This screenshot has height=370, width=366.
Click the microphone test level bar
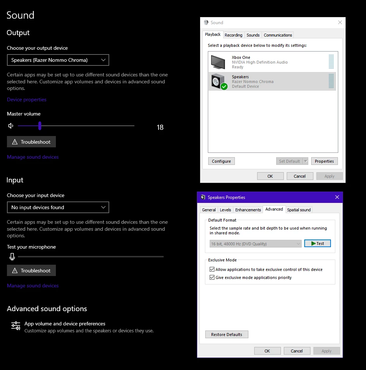pyautogui.click(x=91, y=257)
